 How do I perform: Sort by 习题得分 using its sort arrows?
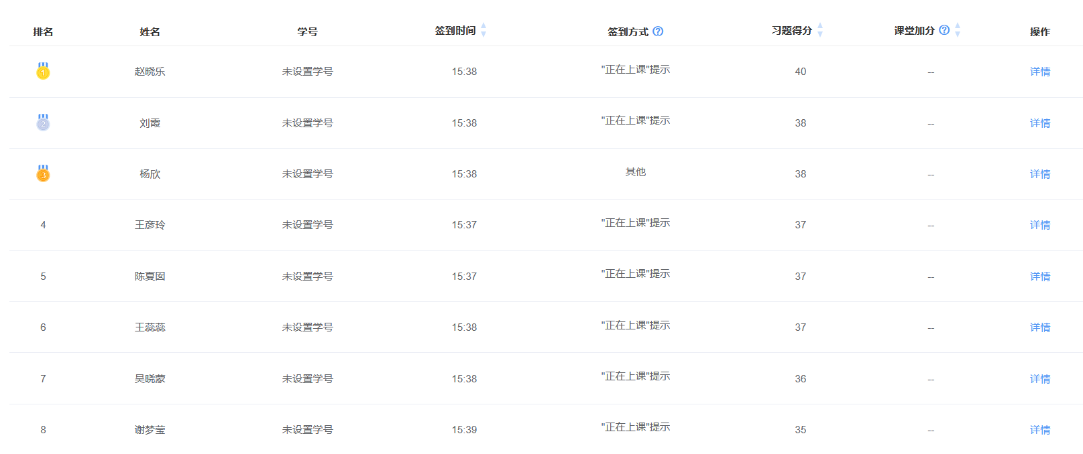[819, 30]
